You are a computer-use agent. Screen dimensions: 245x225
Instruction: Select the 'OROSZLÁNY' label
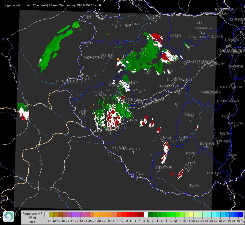click(x=199, y=37)
